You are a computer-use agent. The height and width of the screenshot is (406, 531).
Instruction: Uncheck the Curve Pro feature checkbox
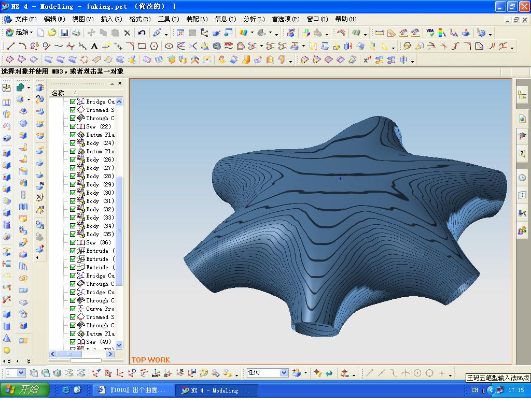coord(73,309)
